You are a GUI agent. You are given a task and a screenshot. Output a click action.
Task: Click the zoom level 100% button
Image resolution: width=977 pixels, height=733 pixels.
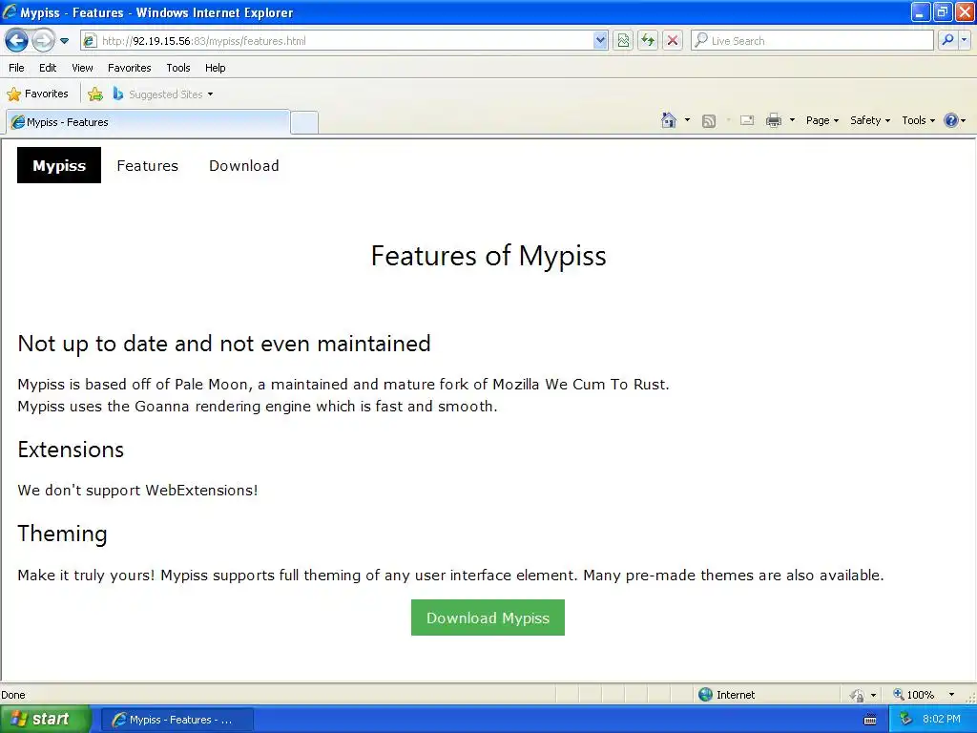click(913, 695)
